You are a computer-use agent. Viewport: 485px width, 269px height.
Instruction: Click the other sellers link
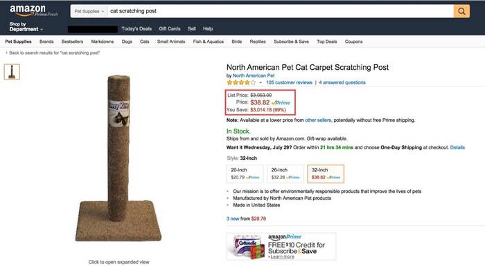(x=318, y=120)
